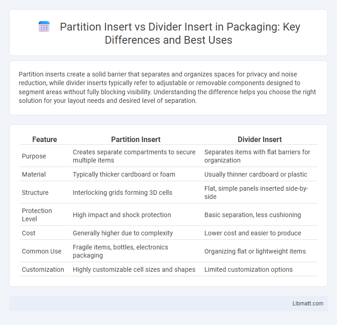Click the calendar grid icon beside the title
The height and width of the screenshot is (325, 337).
[44, 27]
